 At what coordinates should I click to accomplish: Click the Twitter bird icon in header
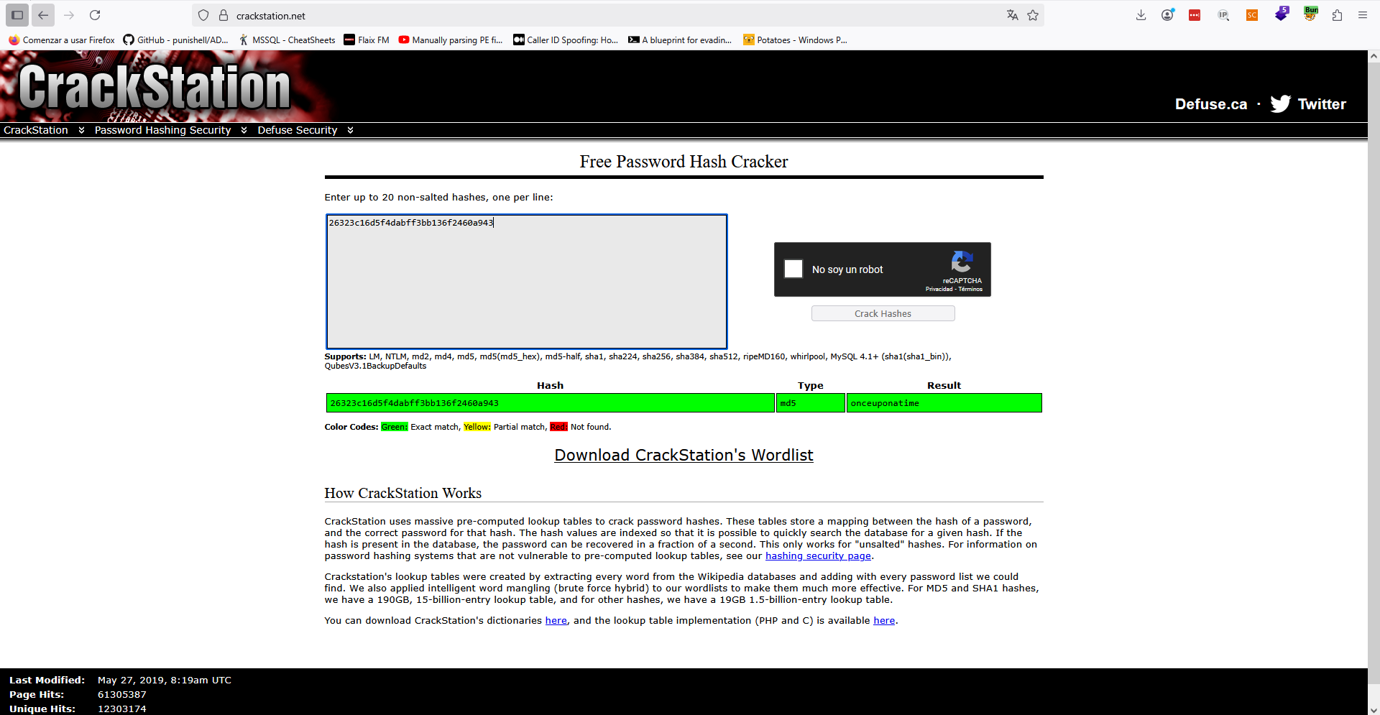tap(1280, 104)
